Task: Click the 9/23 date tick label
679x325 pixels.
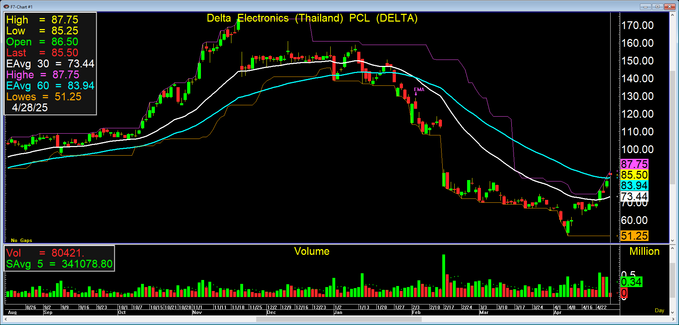Action: 102,307
